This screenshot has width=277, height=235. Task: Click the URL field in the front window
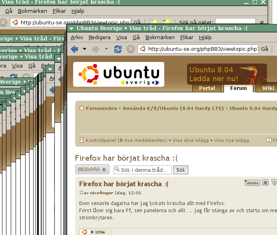tap(198, 49)
